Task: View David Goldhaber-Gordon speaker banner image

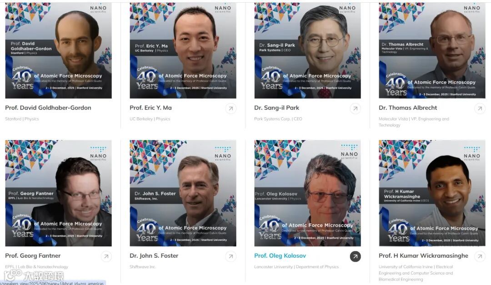Action: tap(58, 50)
